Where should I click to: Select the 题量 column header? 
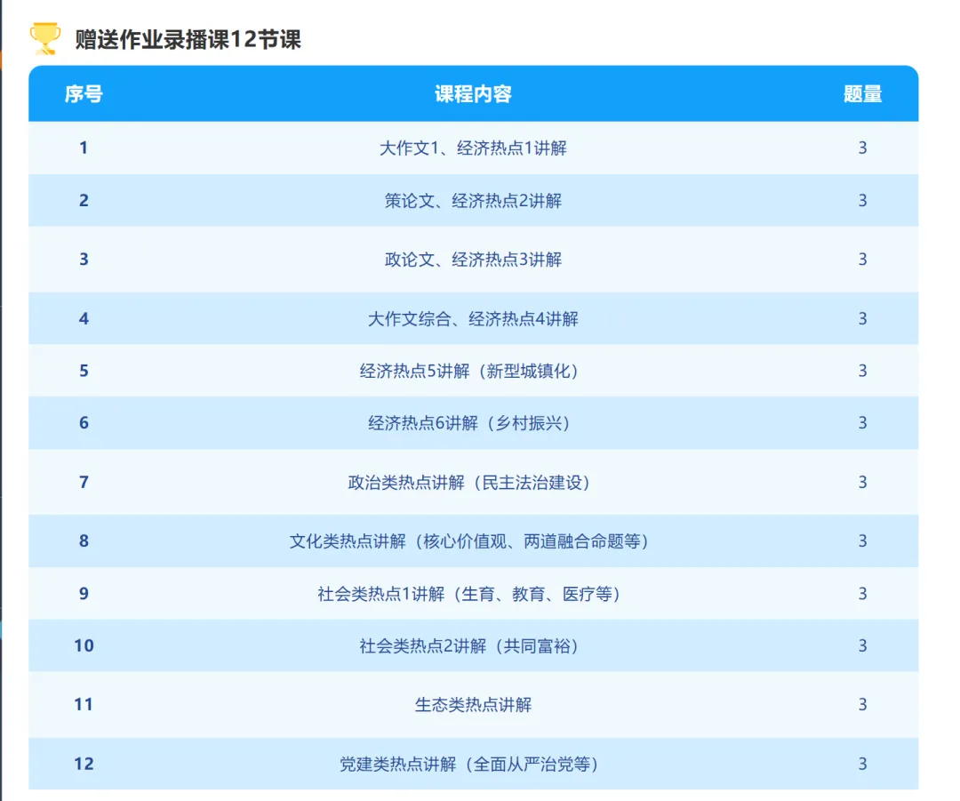(861, 94)
